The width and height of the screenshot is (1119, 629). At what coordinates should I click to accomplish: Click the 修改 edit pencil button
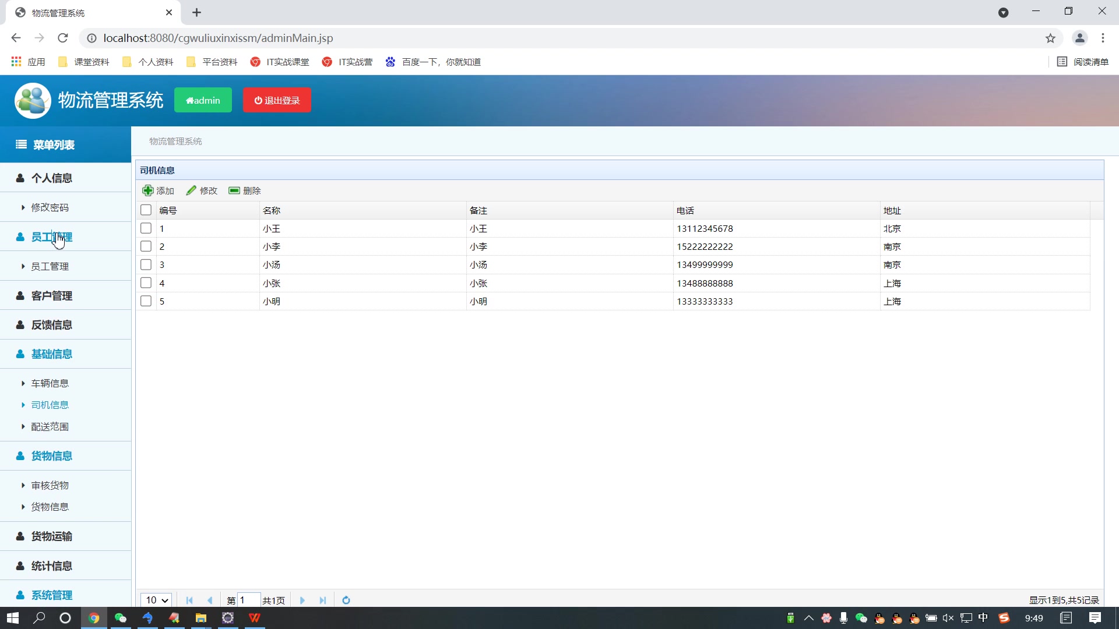pos(202,190)
